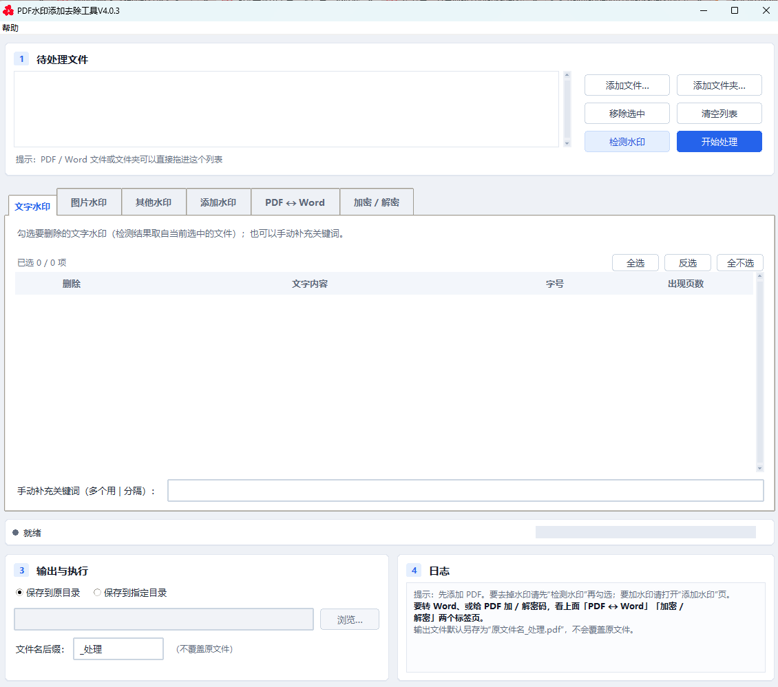Select the 保存到指定目录 radio option

coord(130,593)
